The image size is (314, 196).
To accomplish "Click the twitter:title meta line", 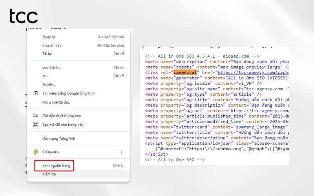I will (217, 132).
